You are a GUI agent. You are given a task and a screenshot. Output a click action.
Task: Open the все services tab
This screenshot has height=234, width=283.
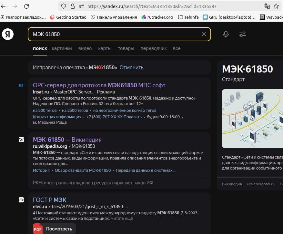pyautogui.click(x=177, y=48)
